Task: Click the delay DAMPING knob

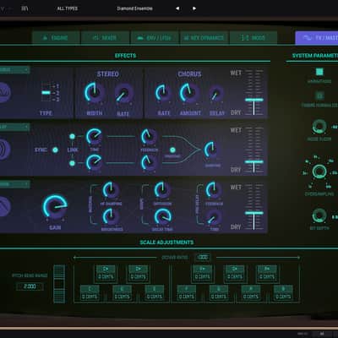Action: 211,150
